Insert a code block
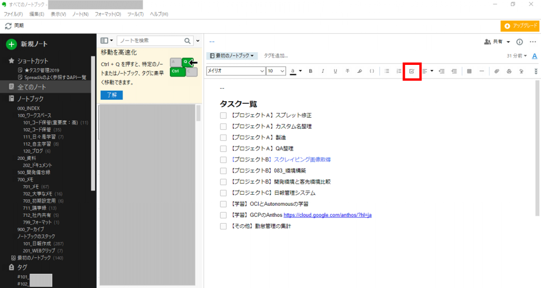This screenshot has width=541, height=288. (x=372, y=71)
